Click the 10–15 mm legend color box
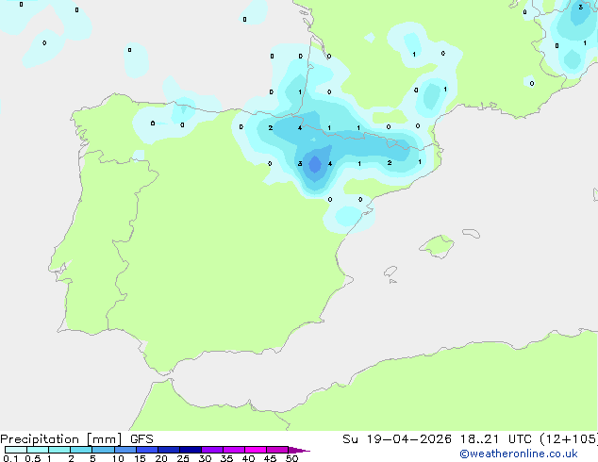Viewport: 598px width, 462px height. [125, 450]
